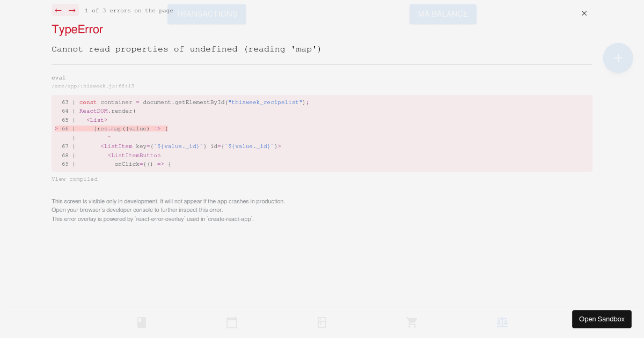Click the error counter showing 1 of 3

point(129,10)
